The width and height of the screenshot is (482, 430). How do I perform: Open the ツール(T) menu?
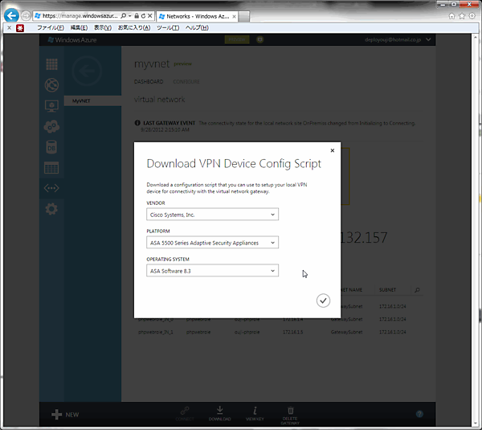coord(168,27)
